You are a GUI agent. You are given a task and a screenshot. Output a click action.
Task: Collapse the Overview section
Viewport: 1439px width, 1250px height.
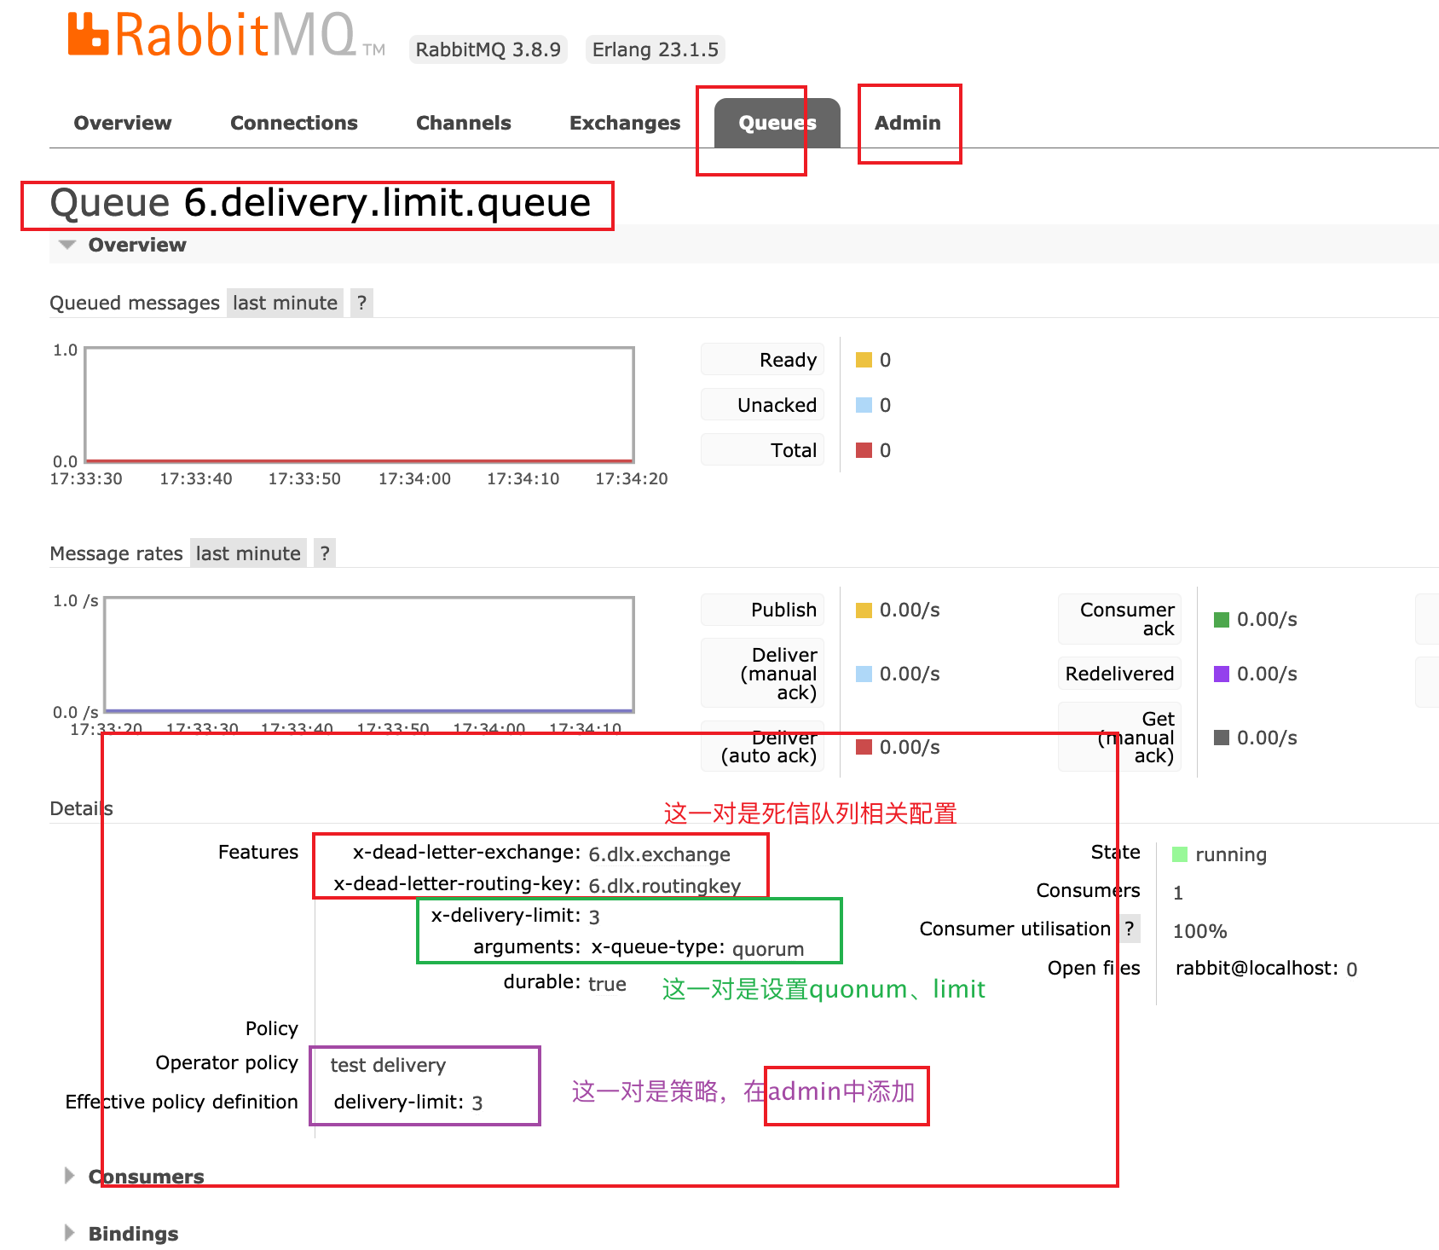pyautogui.click(x=136, y=245)
